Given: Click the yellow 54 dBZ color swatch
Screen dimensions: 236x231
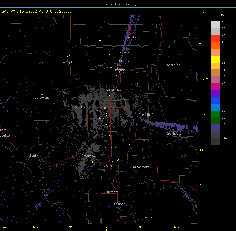Looking at the screenshot, I should [x=215, y=59].
